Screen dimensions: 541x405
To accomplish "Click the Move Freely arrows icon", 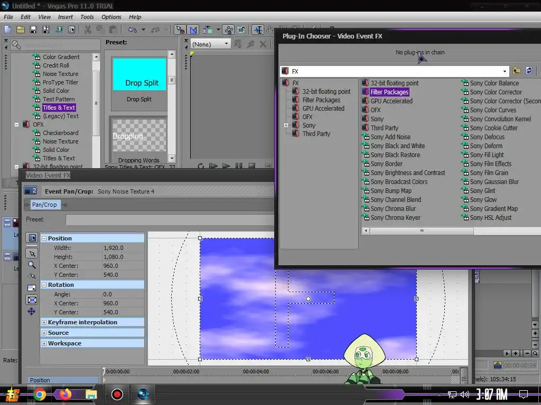I will 31,312.
